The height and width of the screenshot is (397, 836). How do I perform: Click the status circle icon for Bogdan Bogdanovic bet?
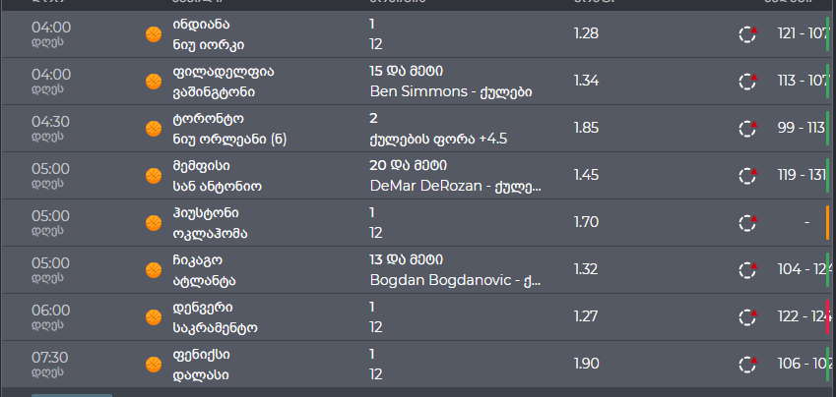pyautogui.click(x=747, y=270)
